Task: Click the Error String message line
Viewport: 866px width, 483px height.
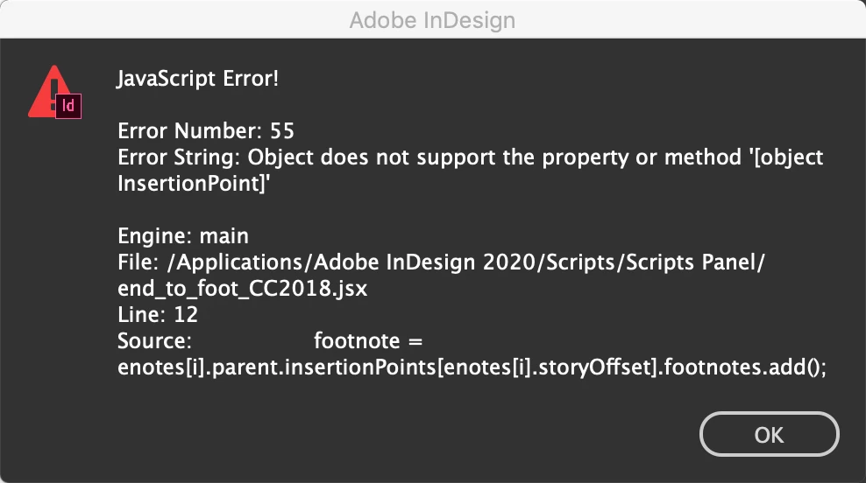Action: (x=470, y=158)
